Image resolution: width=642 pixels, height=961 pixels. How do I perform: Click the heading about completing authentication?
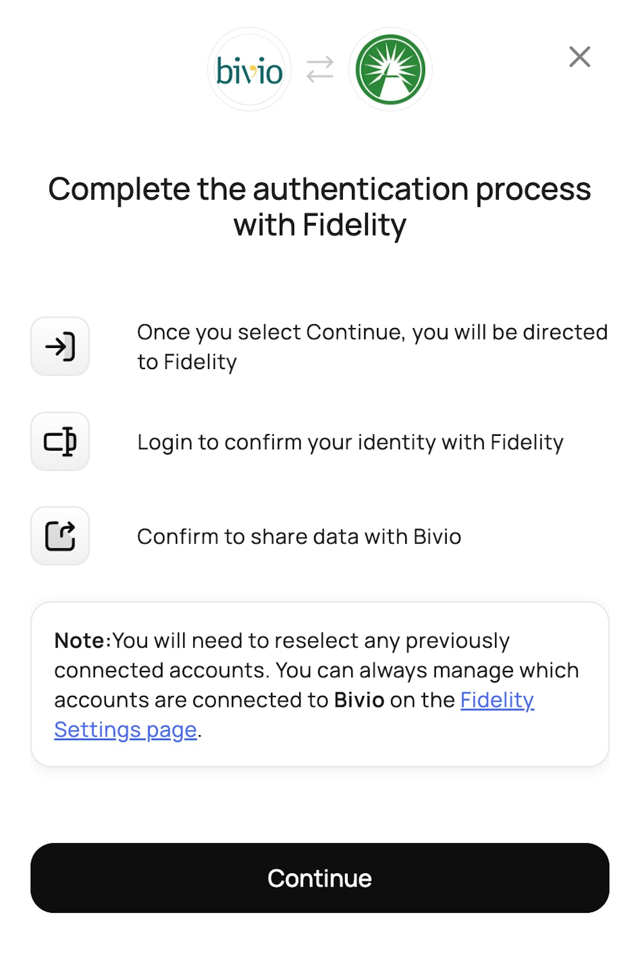point(320,207)
